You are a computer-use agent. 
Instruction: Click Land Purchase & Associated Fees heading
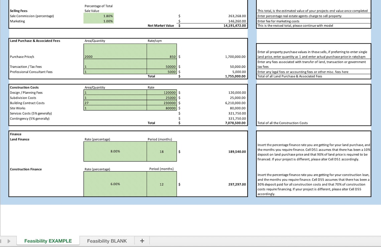click(35, 41)
